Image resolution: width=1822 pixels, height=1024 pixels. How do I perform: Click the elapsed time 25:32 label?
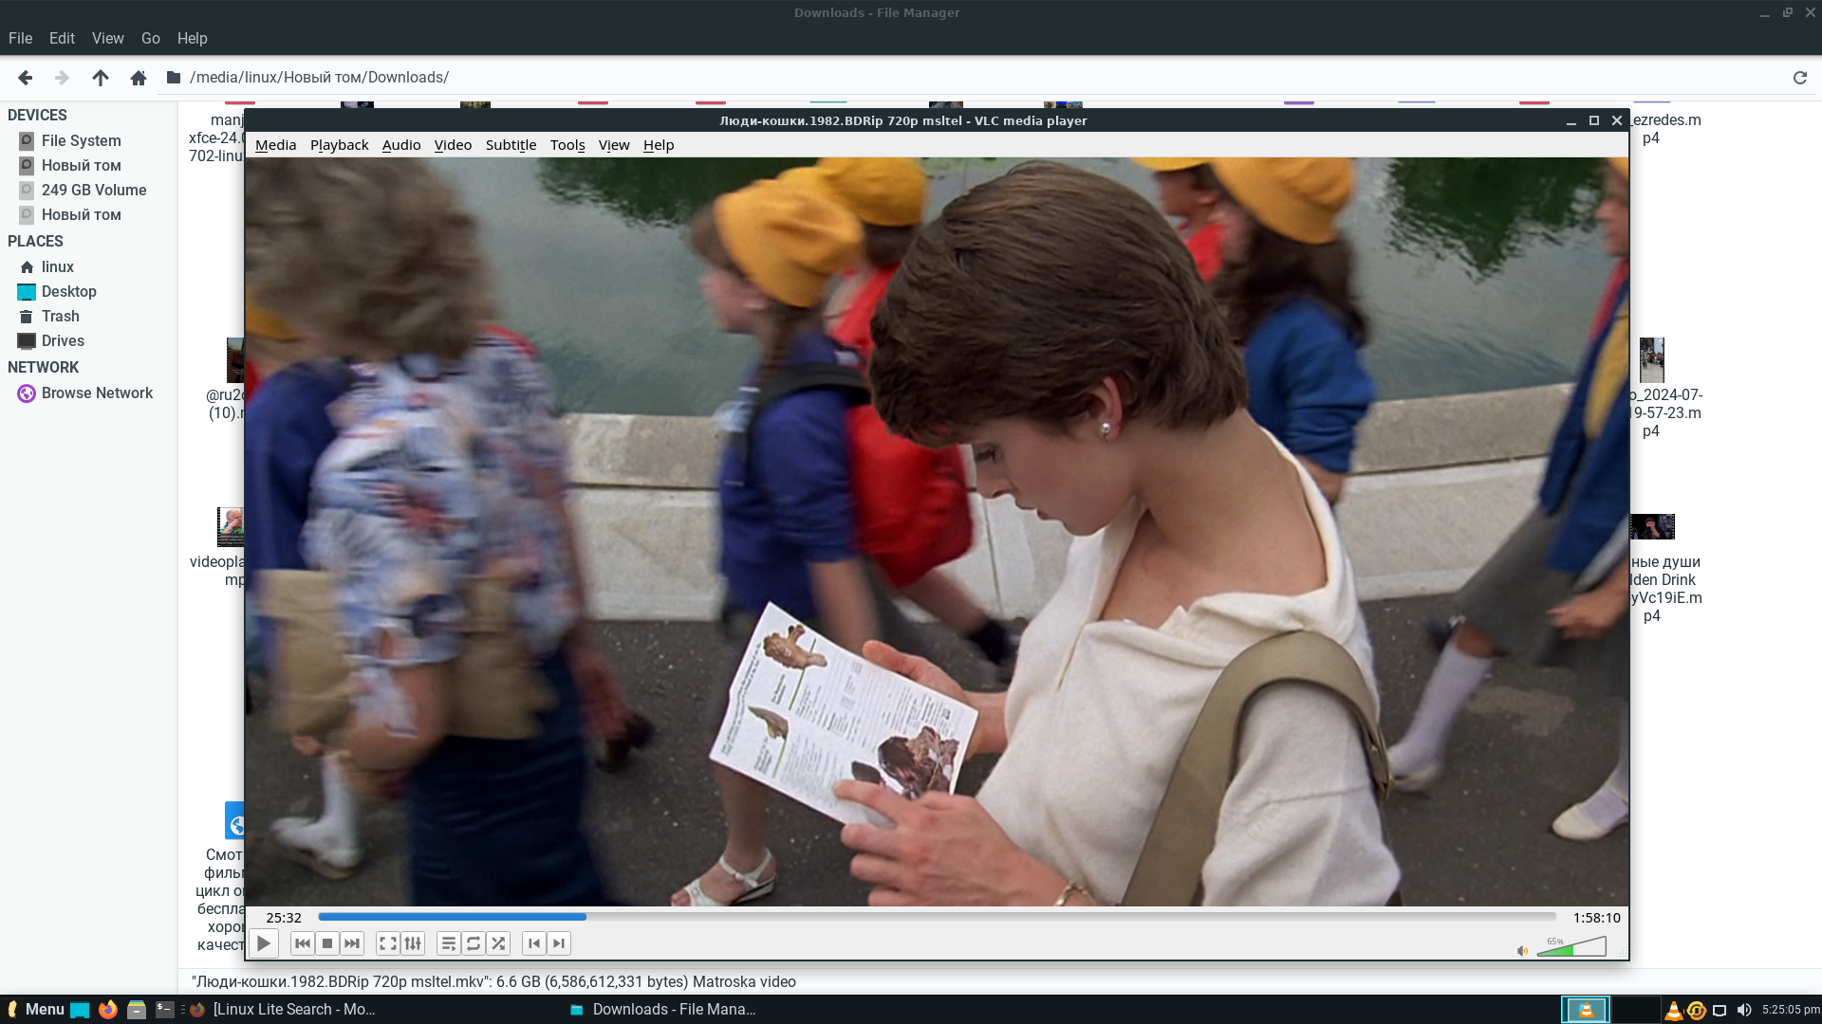(x=284, y=918)
